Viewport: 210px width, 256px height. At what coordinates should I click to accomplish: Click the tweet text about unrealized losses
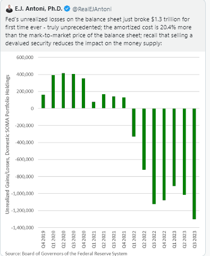tap(99, 31)
